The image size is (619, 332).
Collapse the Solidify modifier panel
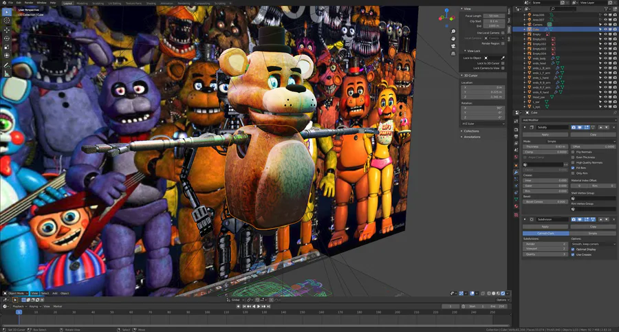(525, 127)
